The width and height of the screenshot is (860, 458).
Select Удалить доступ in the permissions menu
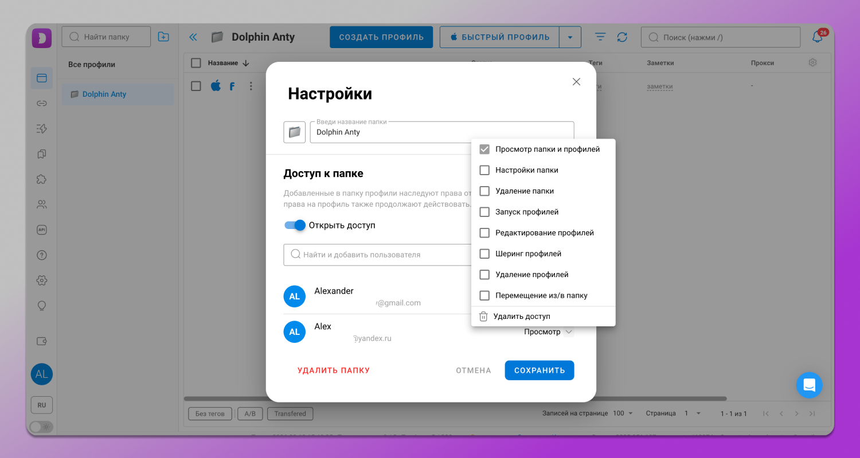pyautogui.click(x=522, y=316)
